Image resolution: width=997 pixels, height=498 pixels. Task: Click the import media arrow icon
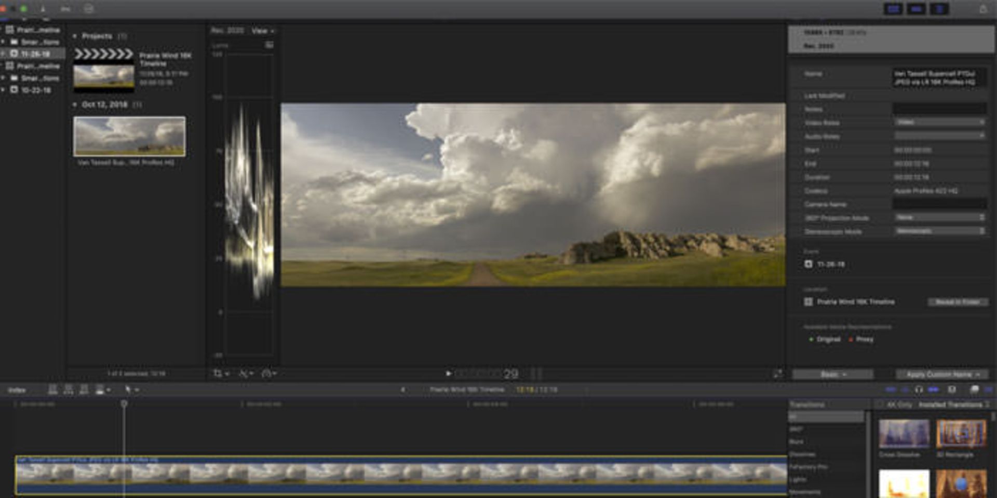coord(43,9)
